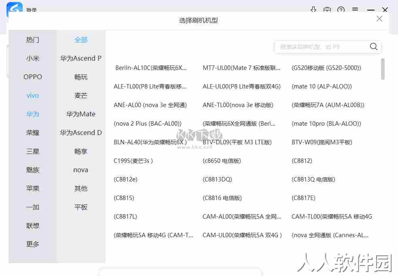
Task: Filter by 其他 series
Action: (81, 188)
